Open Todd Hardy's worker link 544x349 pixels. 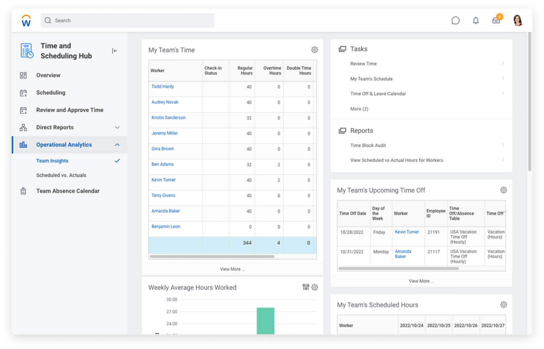tap(162, 87)
